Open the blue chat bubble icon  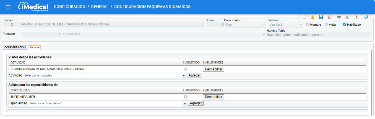[x=366, y=17]
